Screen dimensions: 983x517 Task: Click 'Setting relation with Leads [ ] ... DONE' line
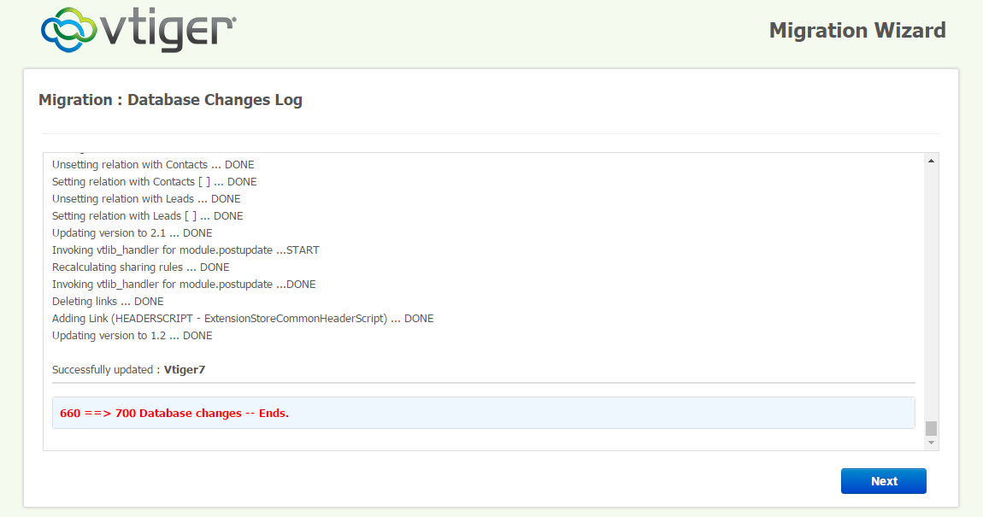point(147,215)
